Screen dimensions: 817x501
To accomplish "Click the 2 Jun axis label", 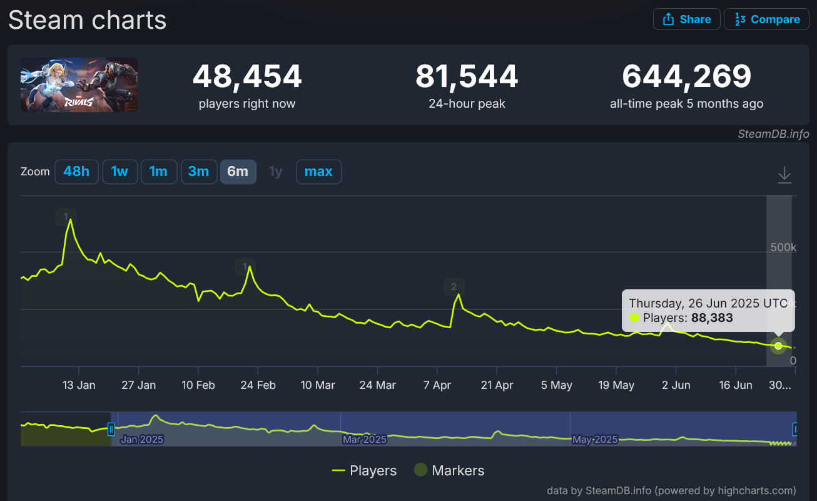I will [676, 385].
